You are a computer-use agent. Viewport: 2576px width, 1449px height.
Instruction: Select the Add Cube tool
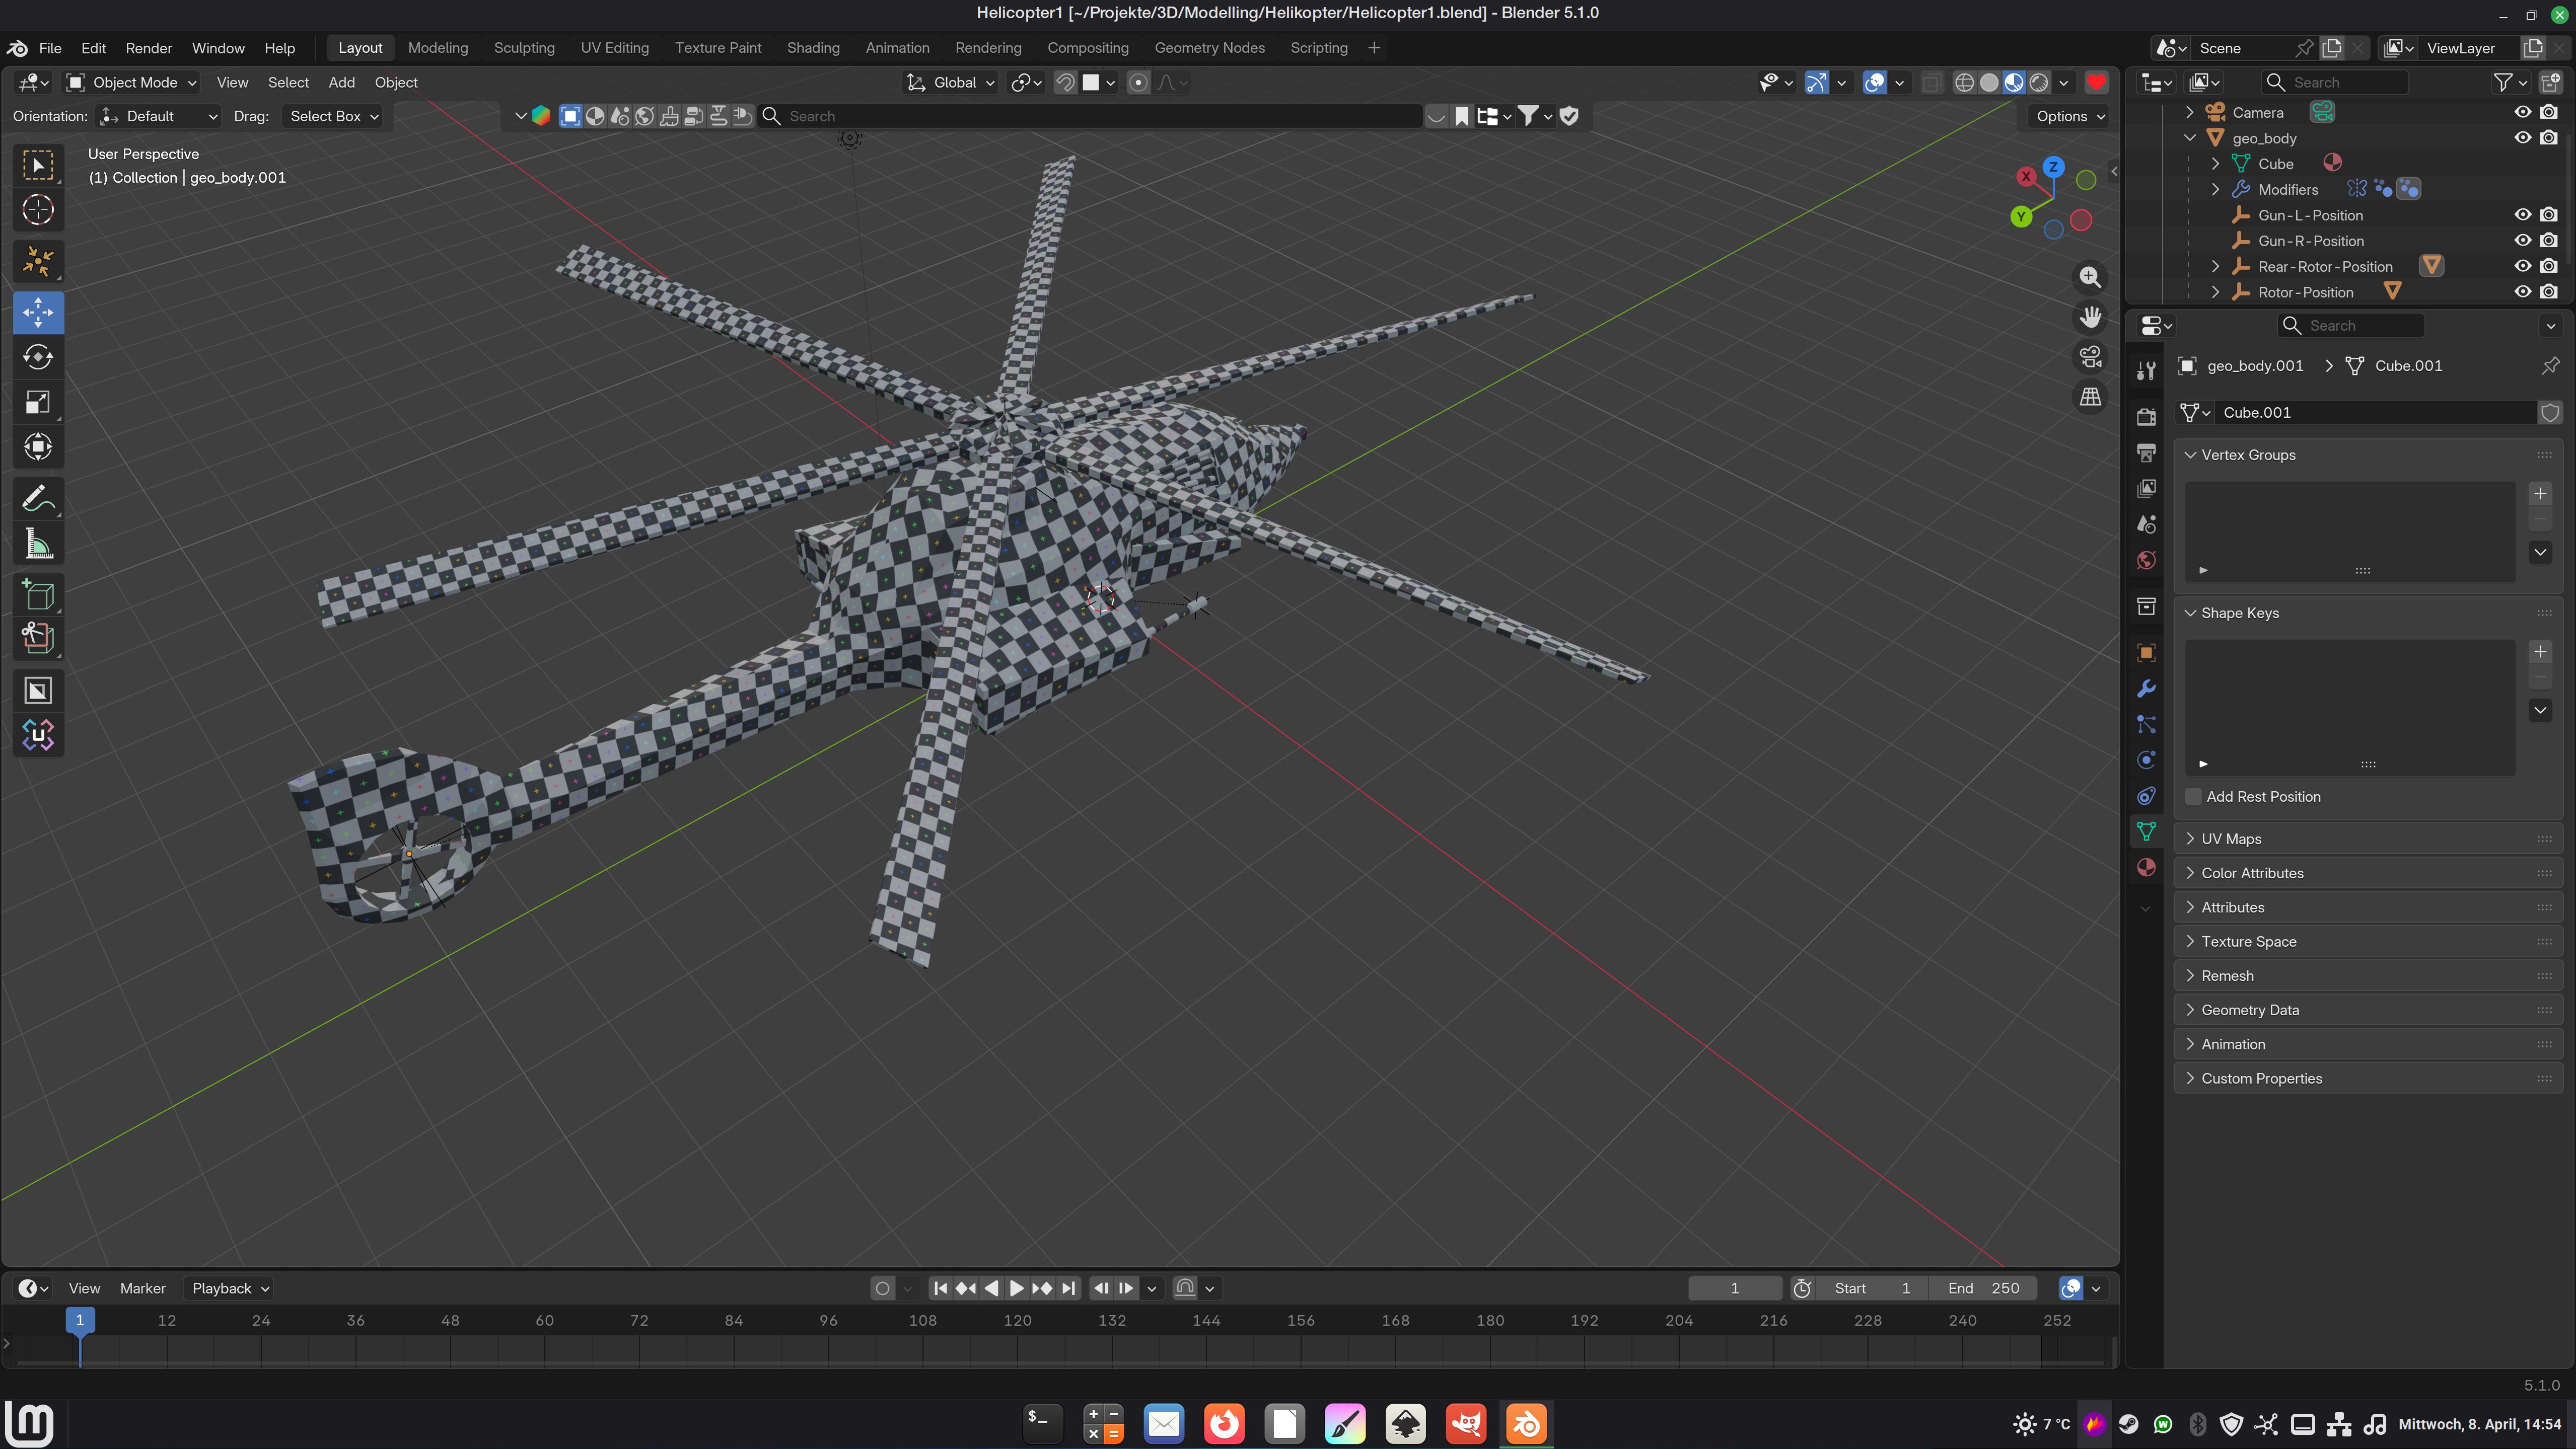click(38, 595)
